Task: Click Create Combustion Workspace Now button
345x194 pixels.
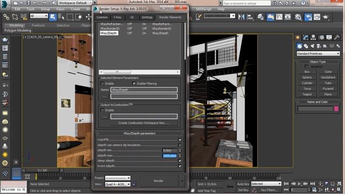Action: coord(144,123)
